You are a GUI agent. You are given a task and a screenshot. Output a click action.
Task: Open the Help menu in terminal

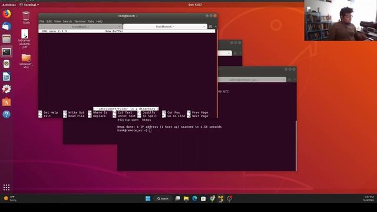tap(100, 21)
